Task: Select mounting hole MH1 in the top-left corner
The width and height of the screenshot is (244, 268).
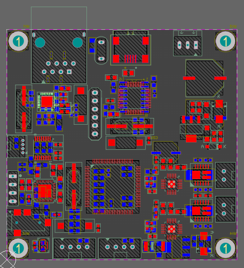Action: coord(18,41)
